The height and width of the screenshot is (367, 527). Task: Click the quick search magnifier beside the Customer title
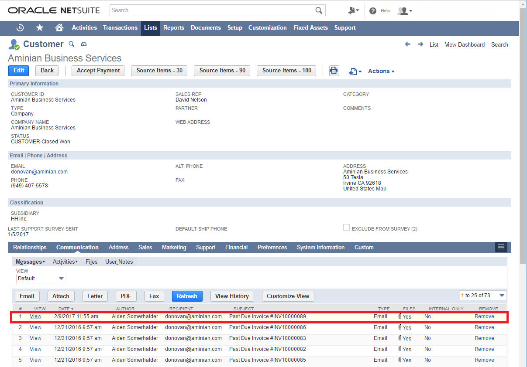(x=72, y=44)
